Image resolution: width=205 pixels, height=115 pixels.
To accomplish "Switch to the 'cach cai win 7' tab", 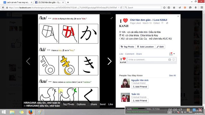I will click(x=18, y=2).
